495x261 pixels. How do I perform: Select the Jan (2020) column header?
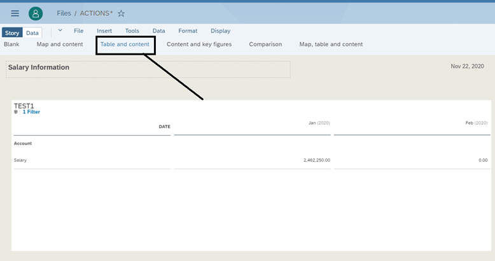pyautogui.click(x=319, y=123)
